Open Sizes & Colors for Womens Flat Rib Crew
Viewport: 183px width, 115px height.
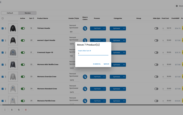85,101
